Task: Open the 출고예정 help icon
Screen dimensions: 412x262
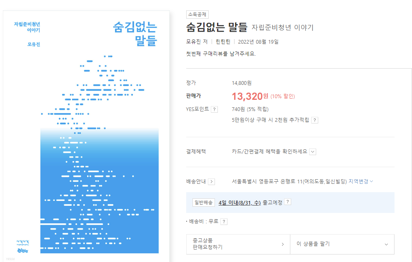Action: 287,202
